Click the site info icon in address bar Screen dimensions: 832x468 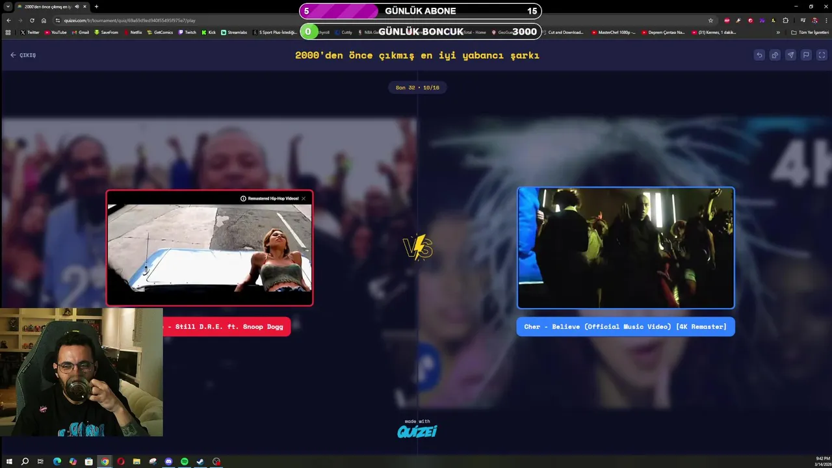(x=58, y=20)
